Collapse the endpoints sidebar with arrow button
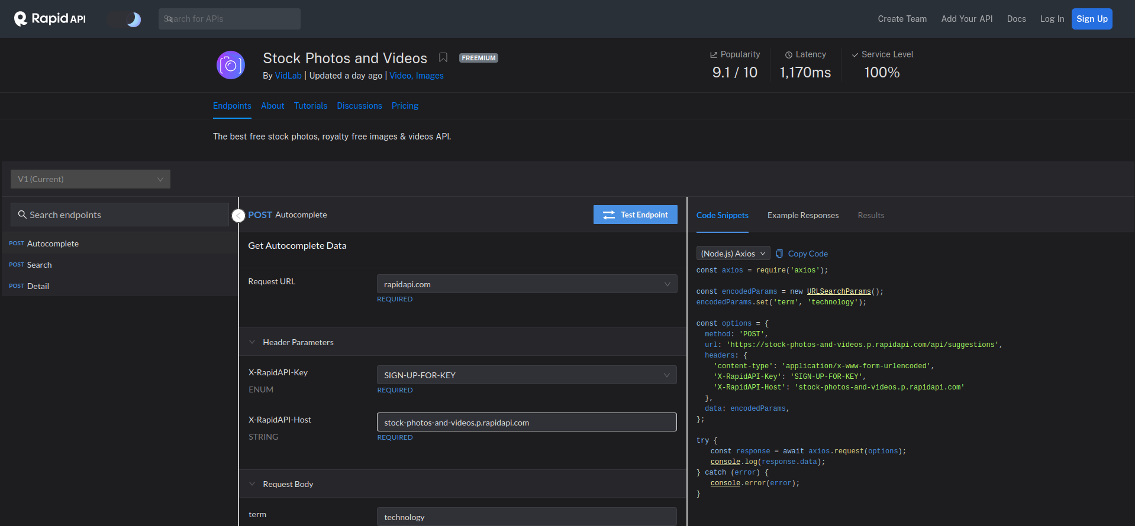1135x526 pixels. 238,216
